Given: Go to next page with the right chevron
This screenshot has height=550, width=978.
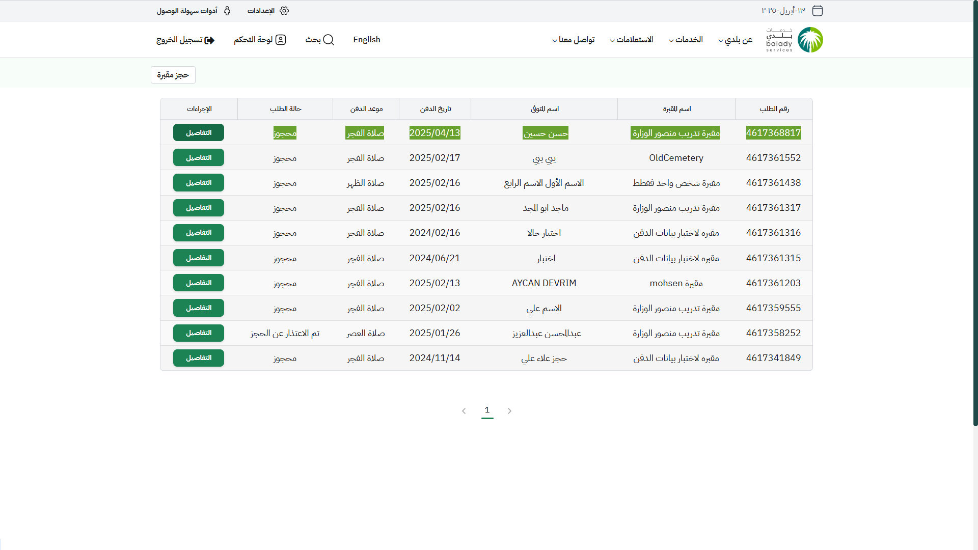Looking at the screenshot, I should coord(509,411).
